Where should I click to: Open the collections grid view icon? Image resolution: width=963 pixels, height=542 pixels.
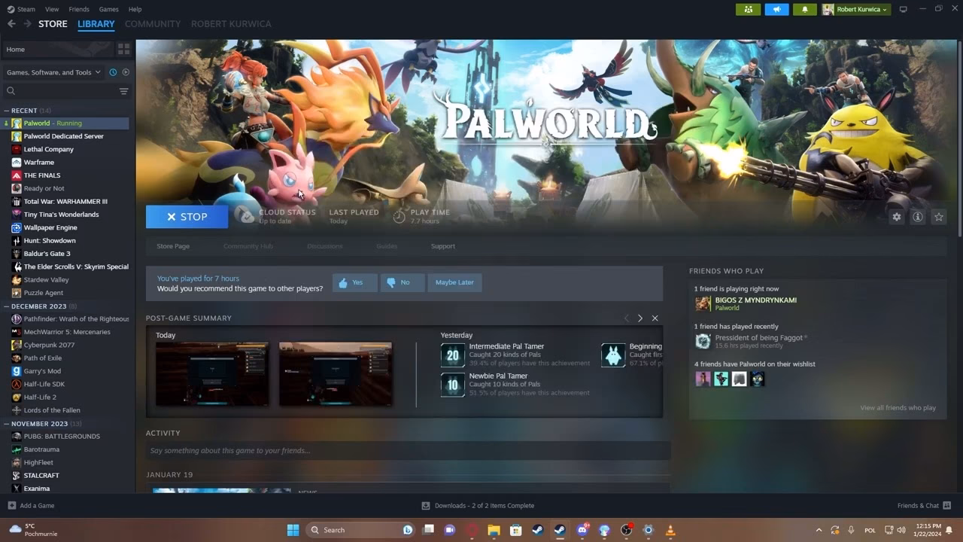click(x=123, y=49)
